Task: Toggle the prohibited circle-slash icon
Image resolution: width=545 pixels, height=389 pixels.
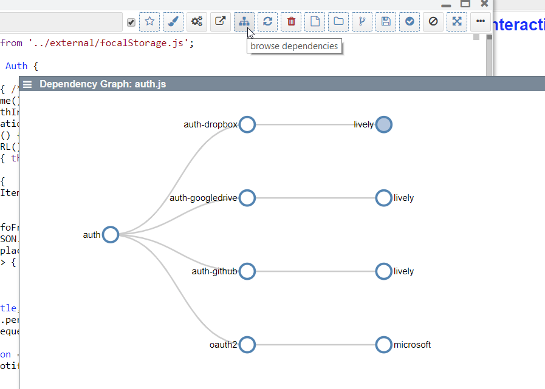Action: point(433,22)
